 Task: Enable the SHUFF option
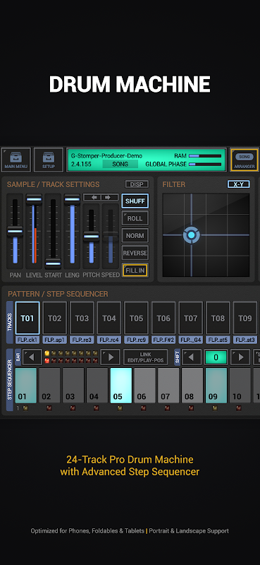coord(135,201)
